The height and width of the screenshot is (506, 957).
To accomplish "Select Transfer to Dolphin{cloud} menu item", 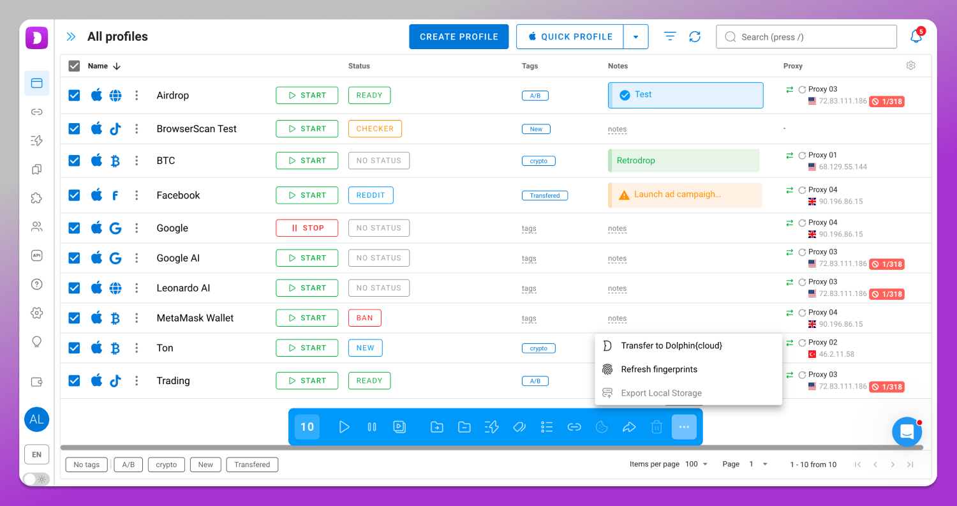I will click(688, 346).
